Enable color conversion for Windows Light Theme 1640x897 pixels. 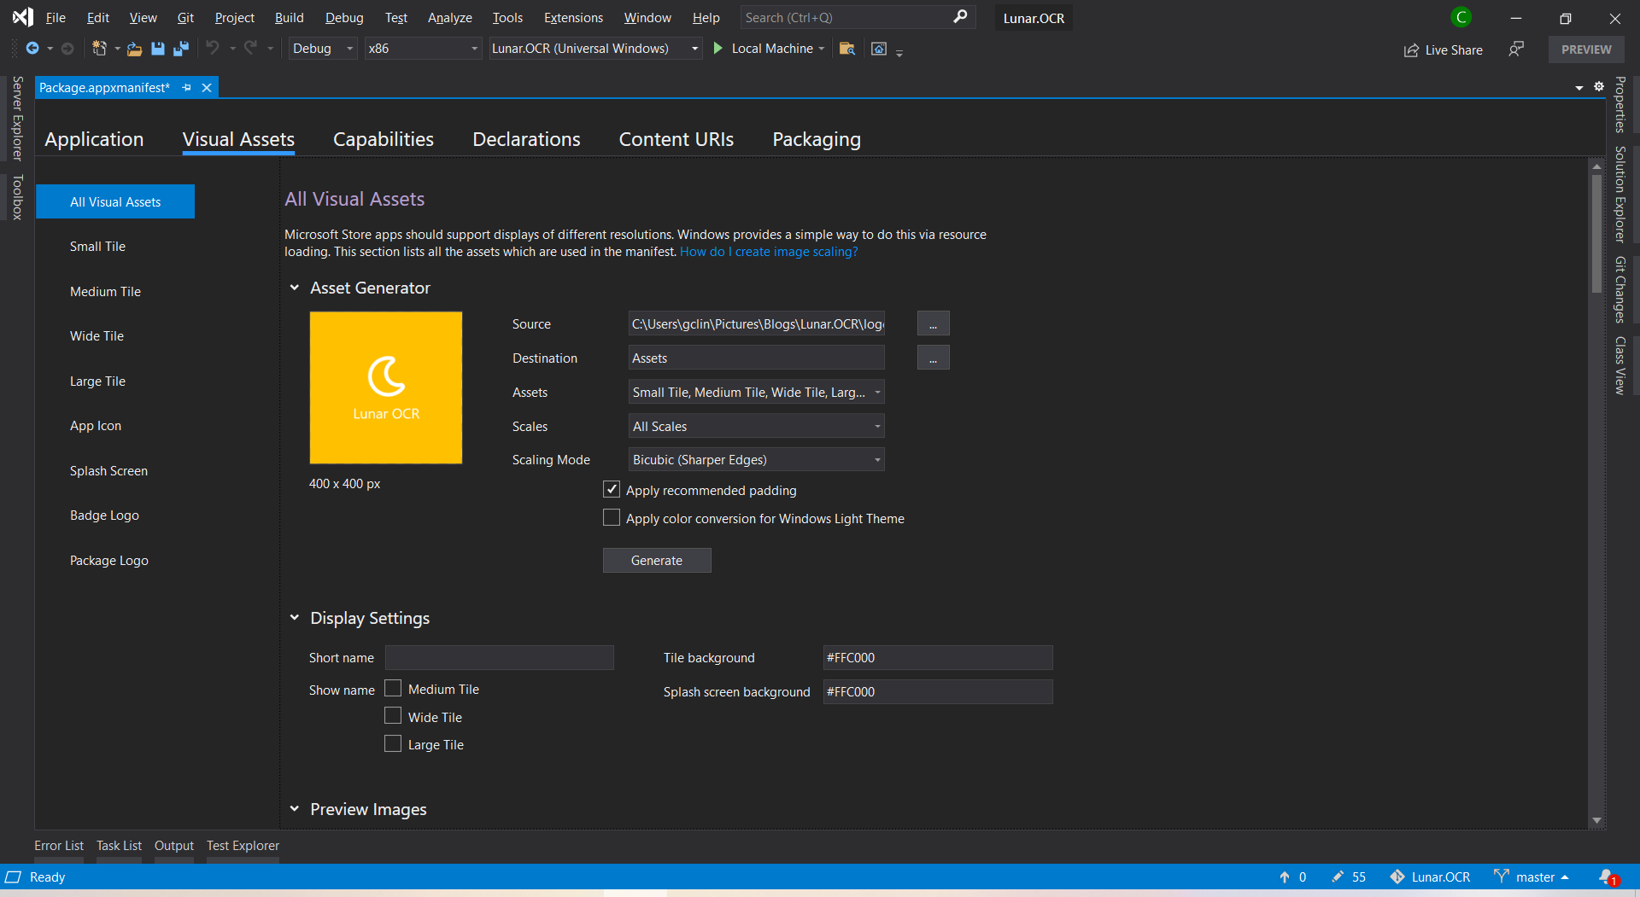pyautogui.click(x=612, y=518)
